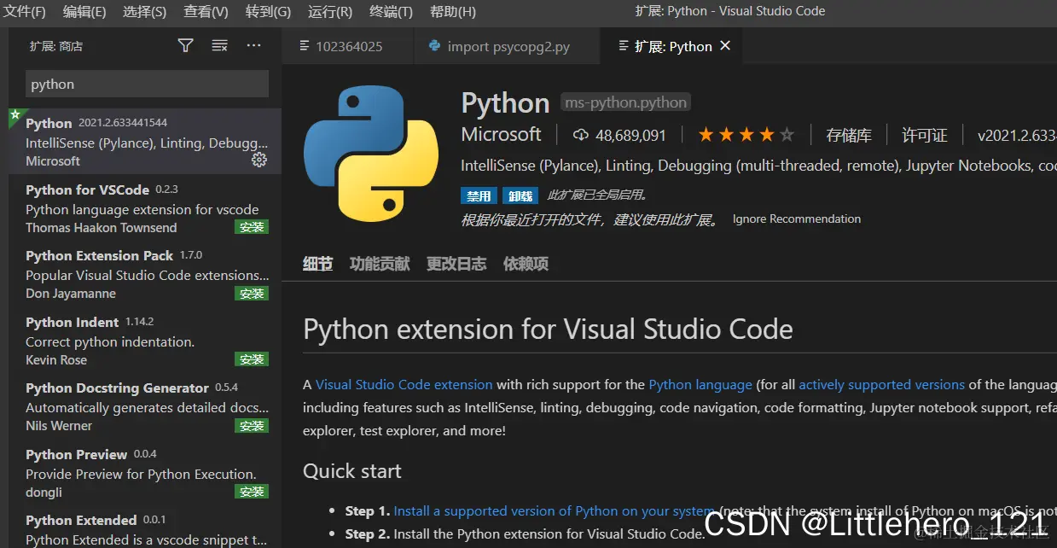Image resolution: width=1057 pixels, height=548 pixels.
Task: Open the extensions panel more actions menu
Action: 253,45
